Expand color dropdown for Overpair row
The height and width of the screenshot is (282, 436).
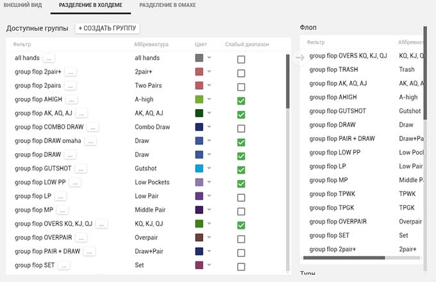[x=209, y=238]
